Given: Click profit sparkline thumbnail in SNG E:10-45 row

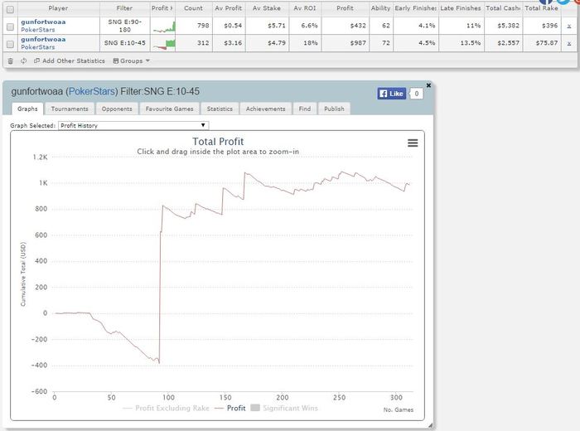Looking at the screenshot, I should tap(163, 44).
